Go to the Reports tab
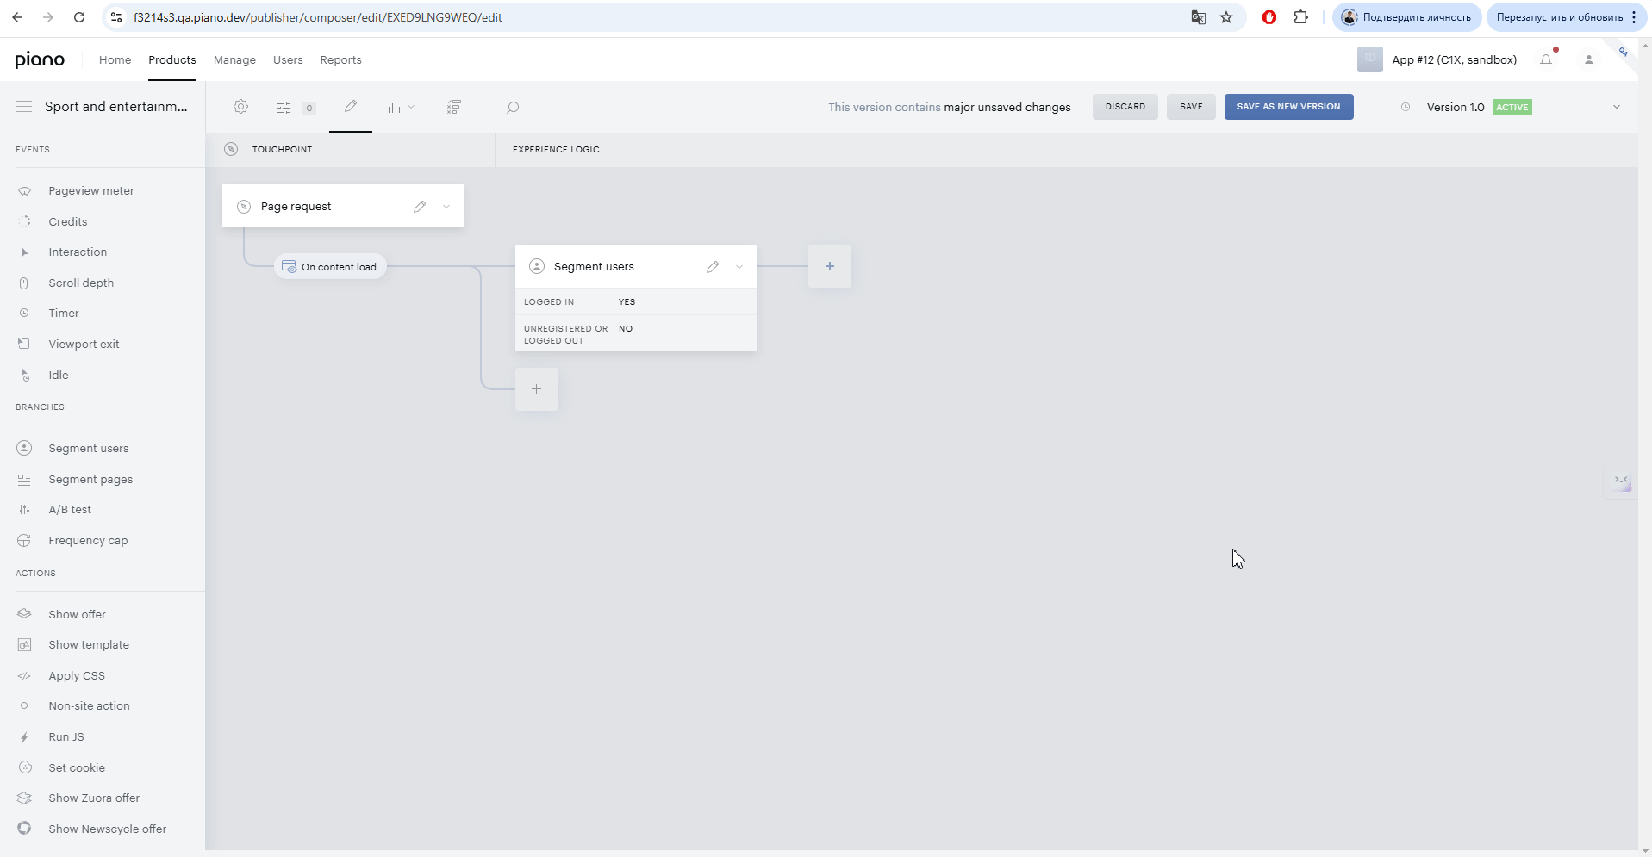The width and height of the screenshot is (1652, 857). tap(340, 59)
